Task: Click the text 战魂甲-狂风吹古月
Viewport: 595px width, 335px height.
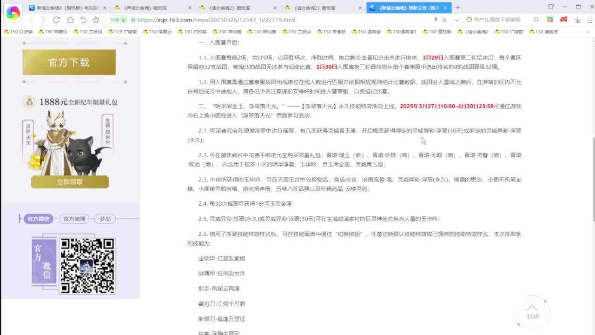Action: 222,273
